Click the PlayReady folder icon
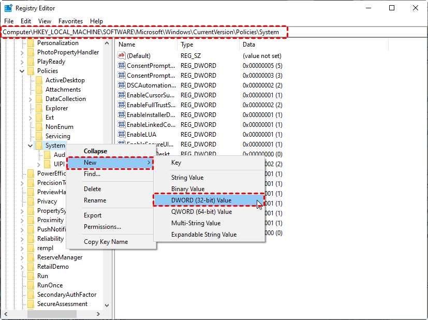The height and width of the screenshot is (320, 428). [31, 62]
